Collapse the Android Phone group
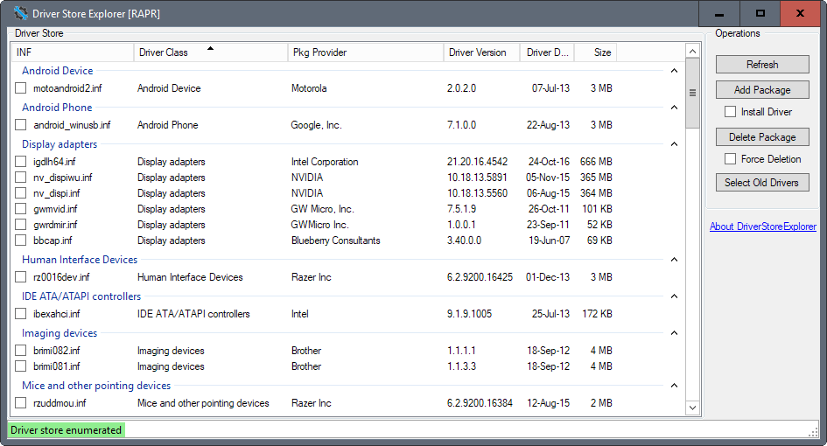 coord(674,108)
